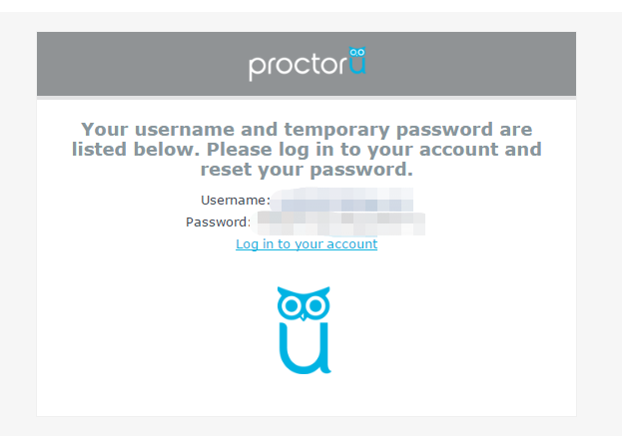Click the heading line starting 'listed below'
Viewport: 622px width, 445px height.
[307, 150]
